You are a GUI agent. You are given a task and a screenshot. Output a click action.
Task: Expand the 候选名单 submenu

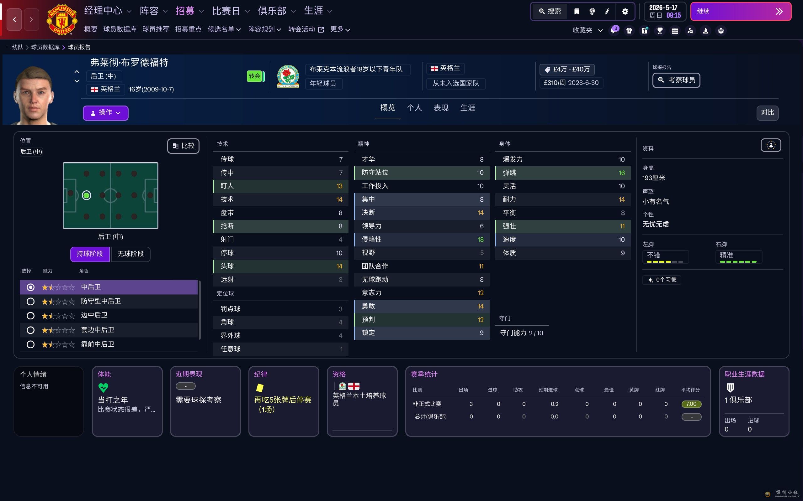(224, 29)
